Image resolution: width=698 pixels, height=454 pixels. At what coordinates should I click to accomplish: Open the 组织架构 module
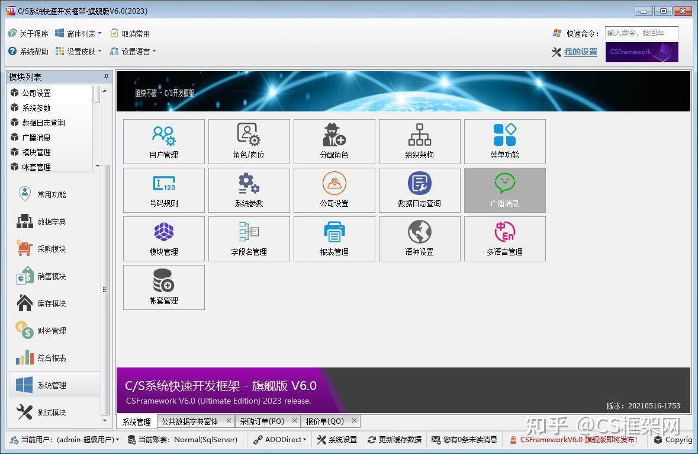[419, 141]
